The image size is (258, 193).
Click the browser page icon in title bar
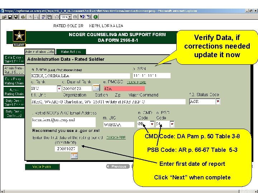tap(2, 11)
